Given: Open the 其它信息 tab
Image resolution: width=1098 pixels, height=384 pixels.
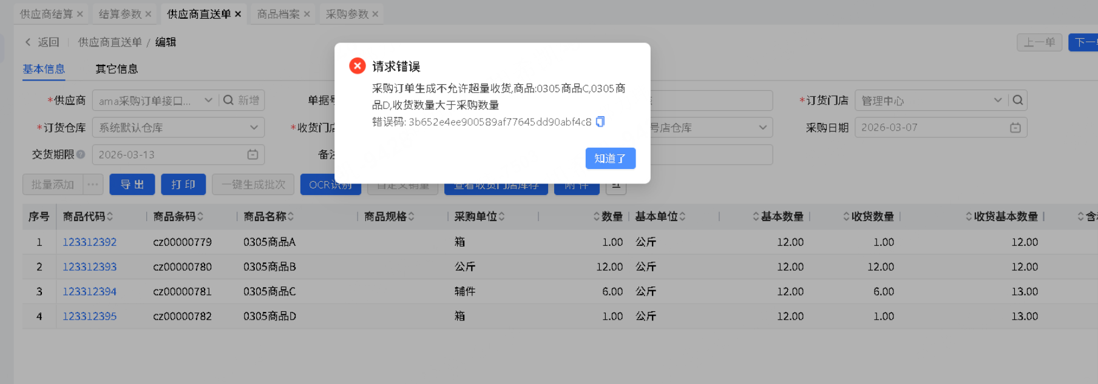Looking at the screenshot, I should tap(117, 69).
